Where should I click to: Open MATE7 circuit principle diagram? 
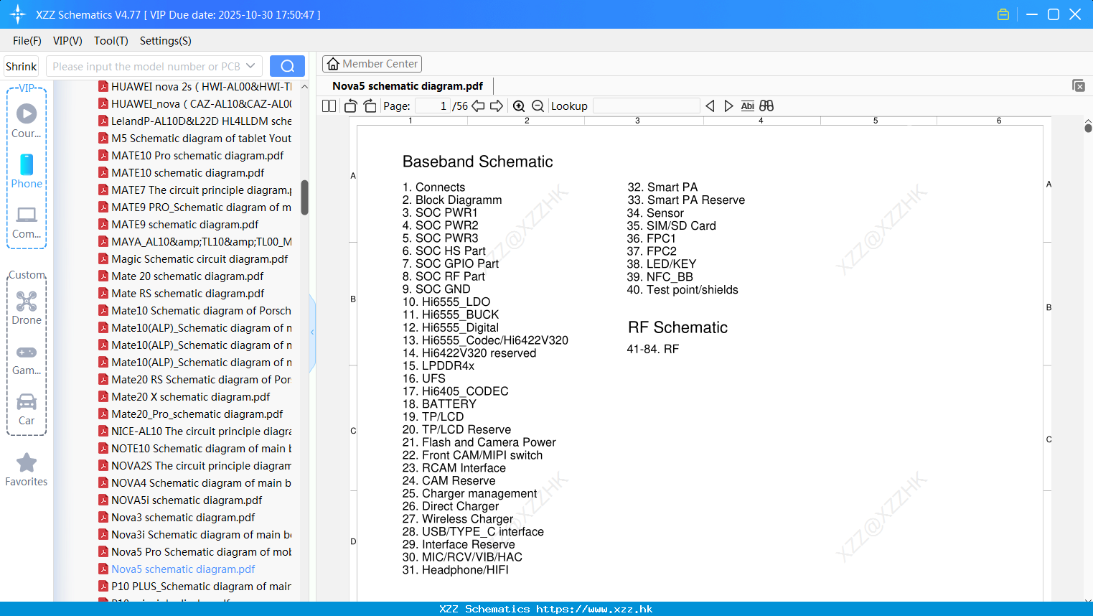(x=194, y=190)
